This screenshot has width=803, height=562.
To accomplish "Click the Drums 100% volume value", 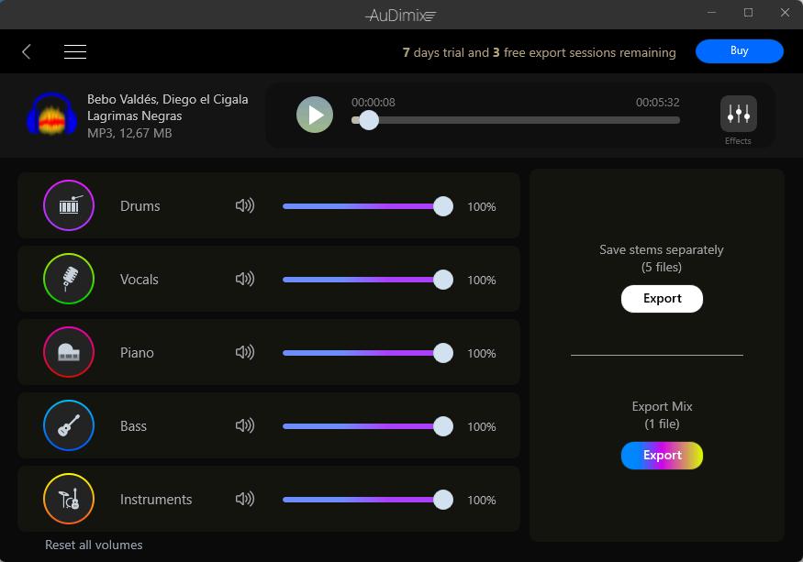I will (482, 207).
